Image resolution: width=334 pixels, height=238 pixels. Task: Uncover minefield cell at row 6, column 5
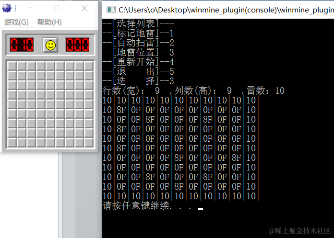[x=50, y=114]
